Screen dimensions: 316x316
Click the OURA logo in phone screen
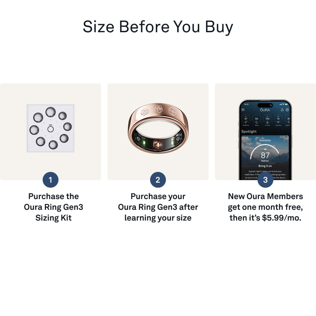265,110
